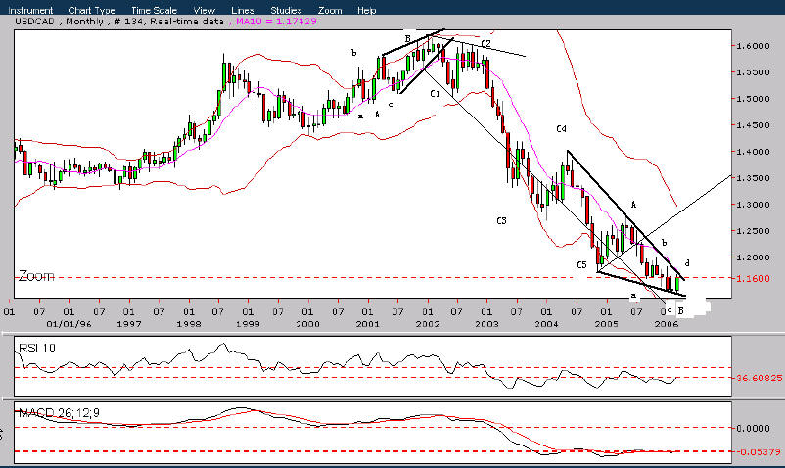Click the MACD 26;12;9 panel label
The height and width of the screenshot is (468, 785).
[x=59, y=413]
